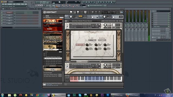Adjust Master Editor volume knob

[71, 17]
